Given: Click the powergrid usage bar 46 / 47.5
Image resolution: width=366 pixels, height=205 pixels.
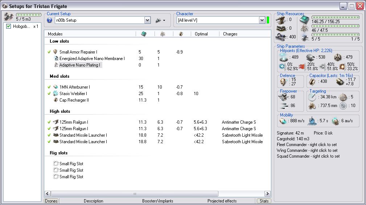Looking at the screenshot, I should [336, 26].
